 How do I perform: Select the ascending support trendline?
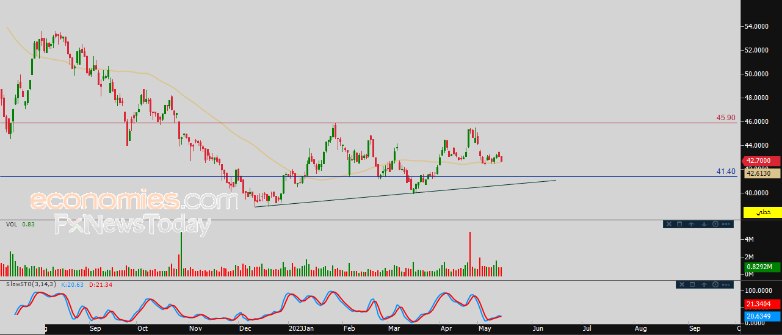point(406,193)
